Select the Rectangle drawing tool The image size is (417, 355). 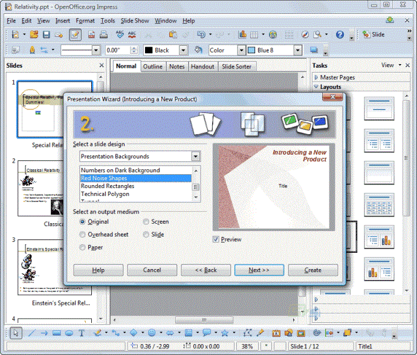pos(56,333)
